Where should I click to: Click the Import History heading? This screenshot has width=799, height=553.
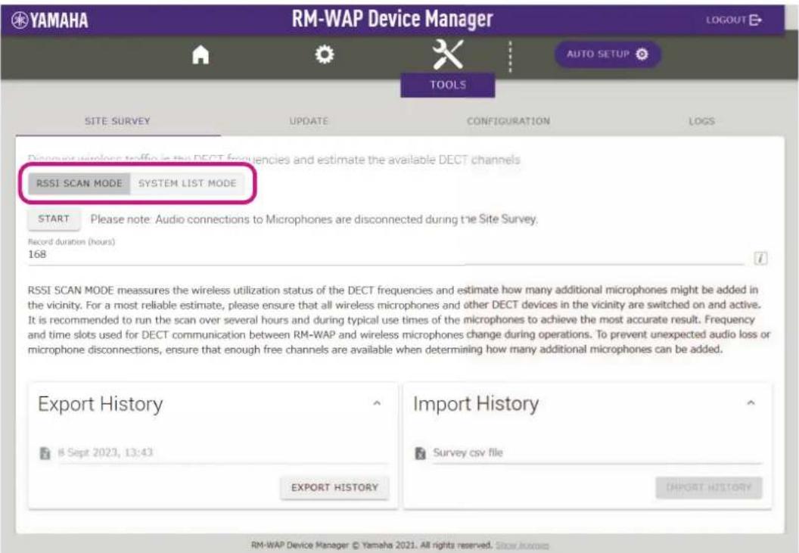coord(476,404)
